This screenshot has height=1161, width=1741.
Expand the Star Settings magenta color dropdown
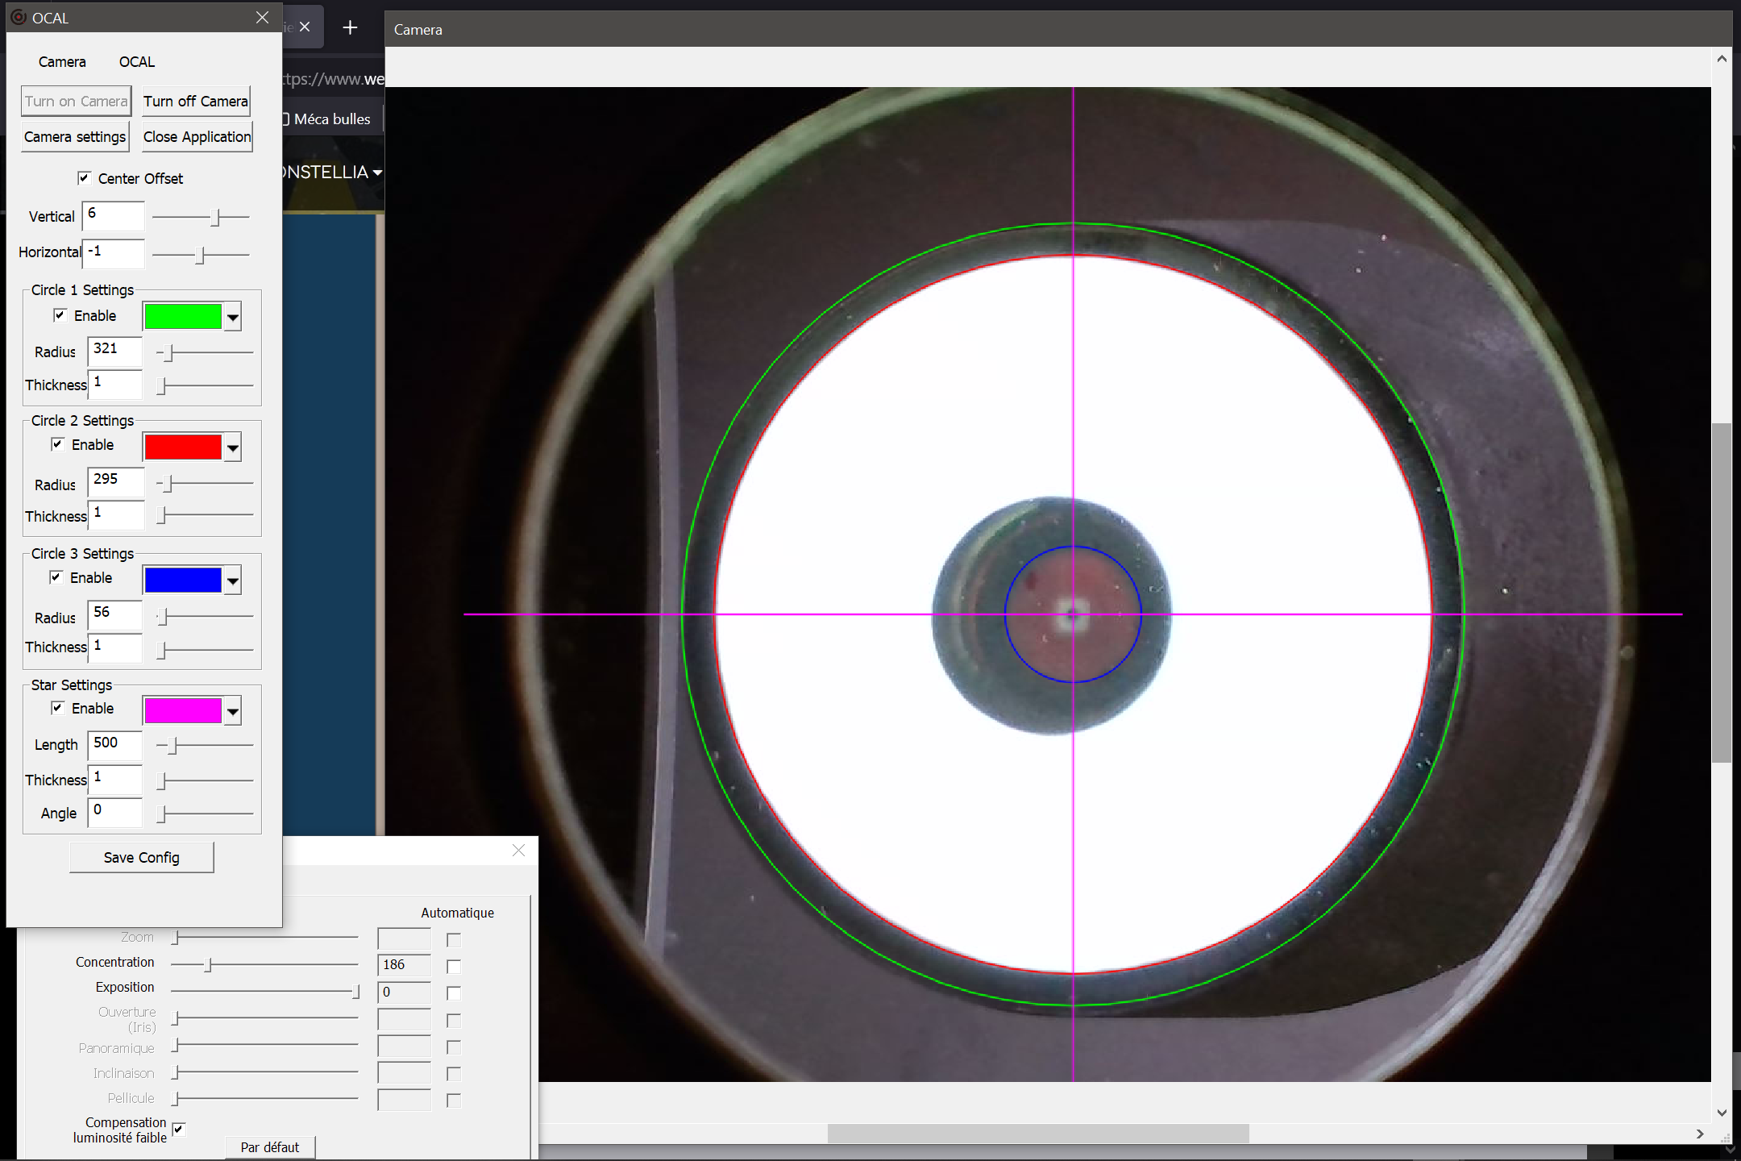point(233,712)
